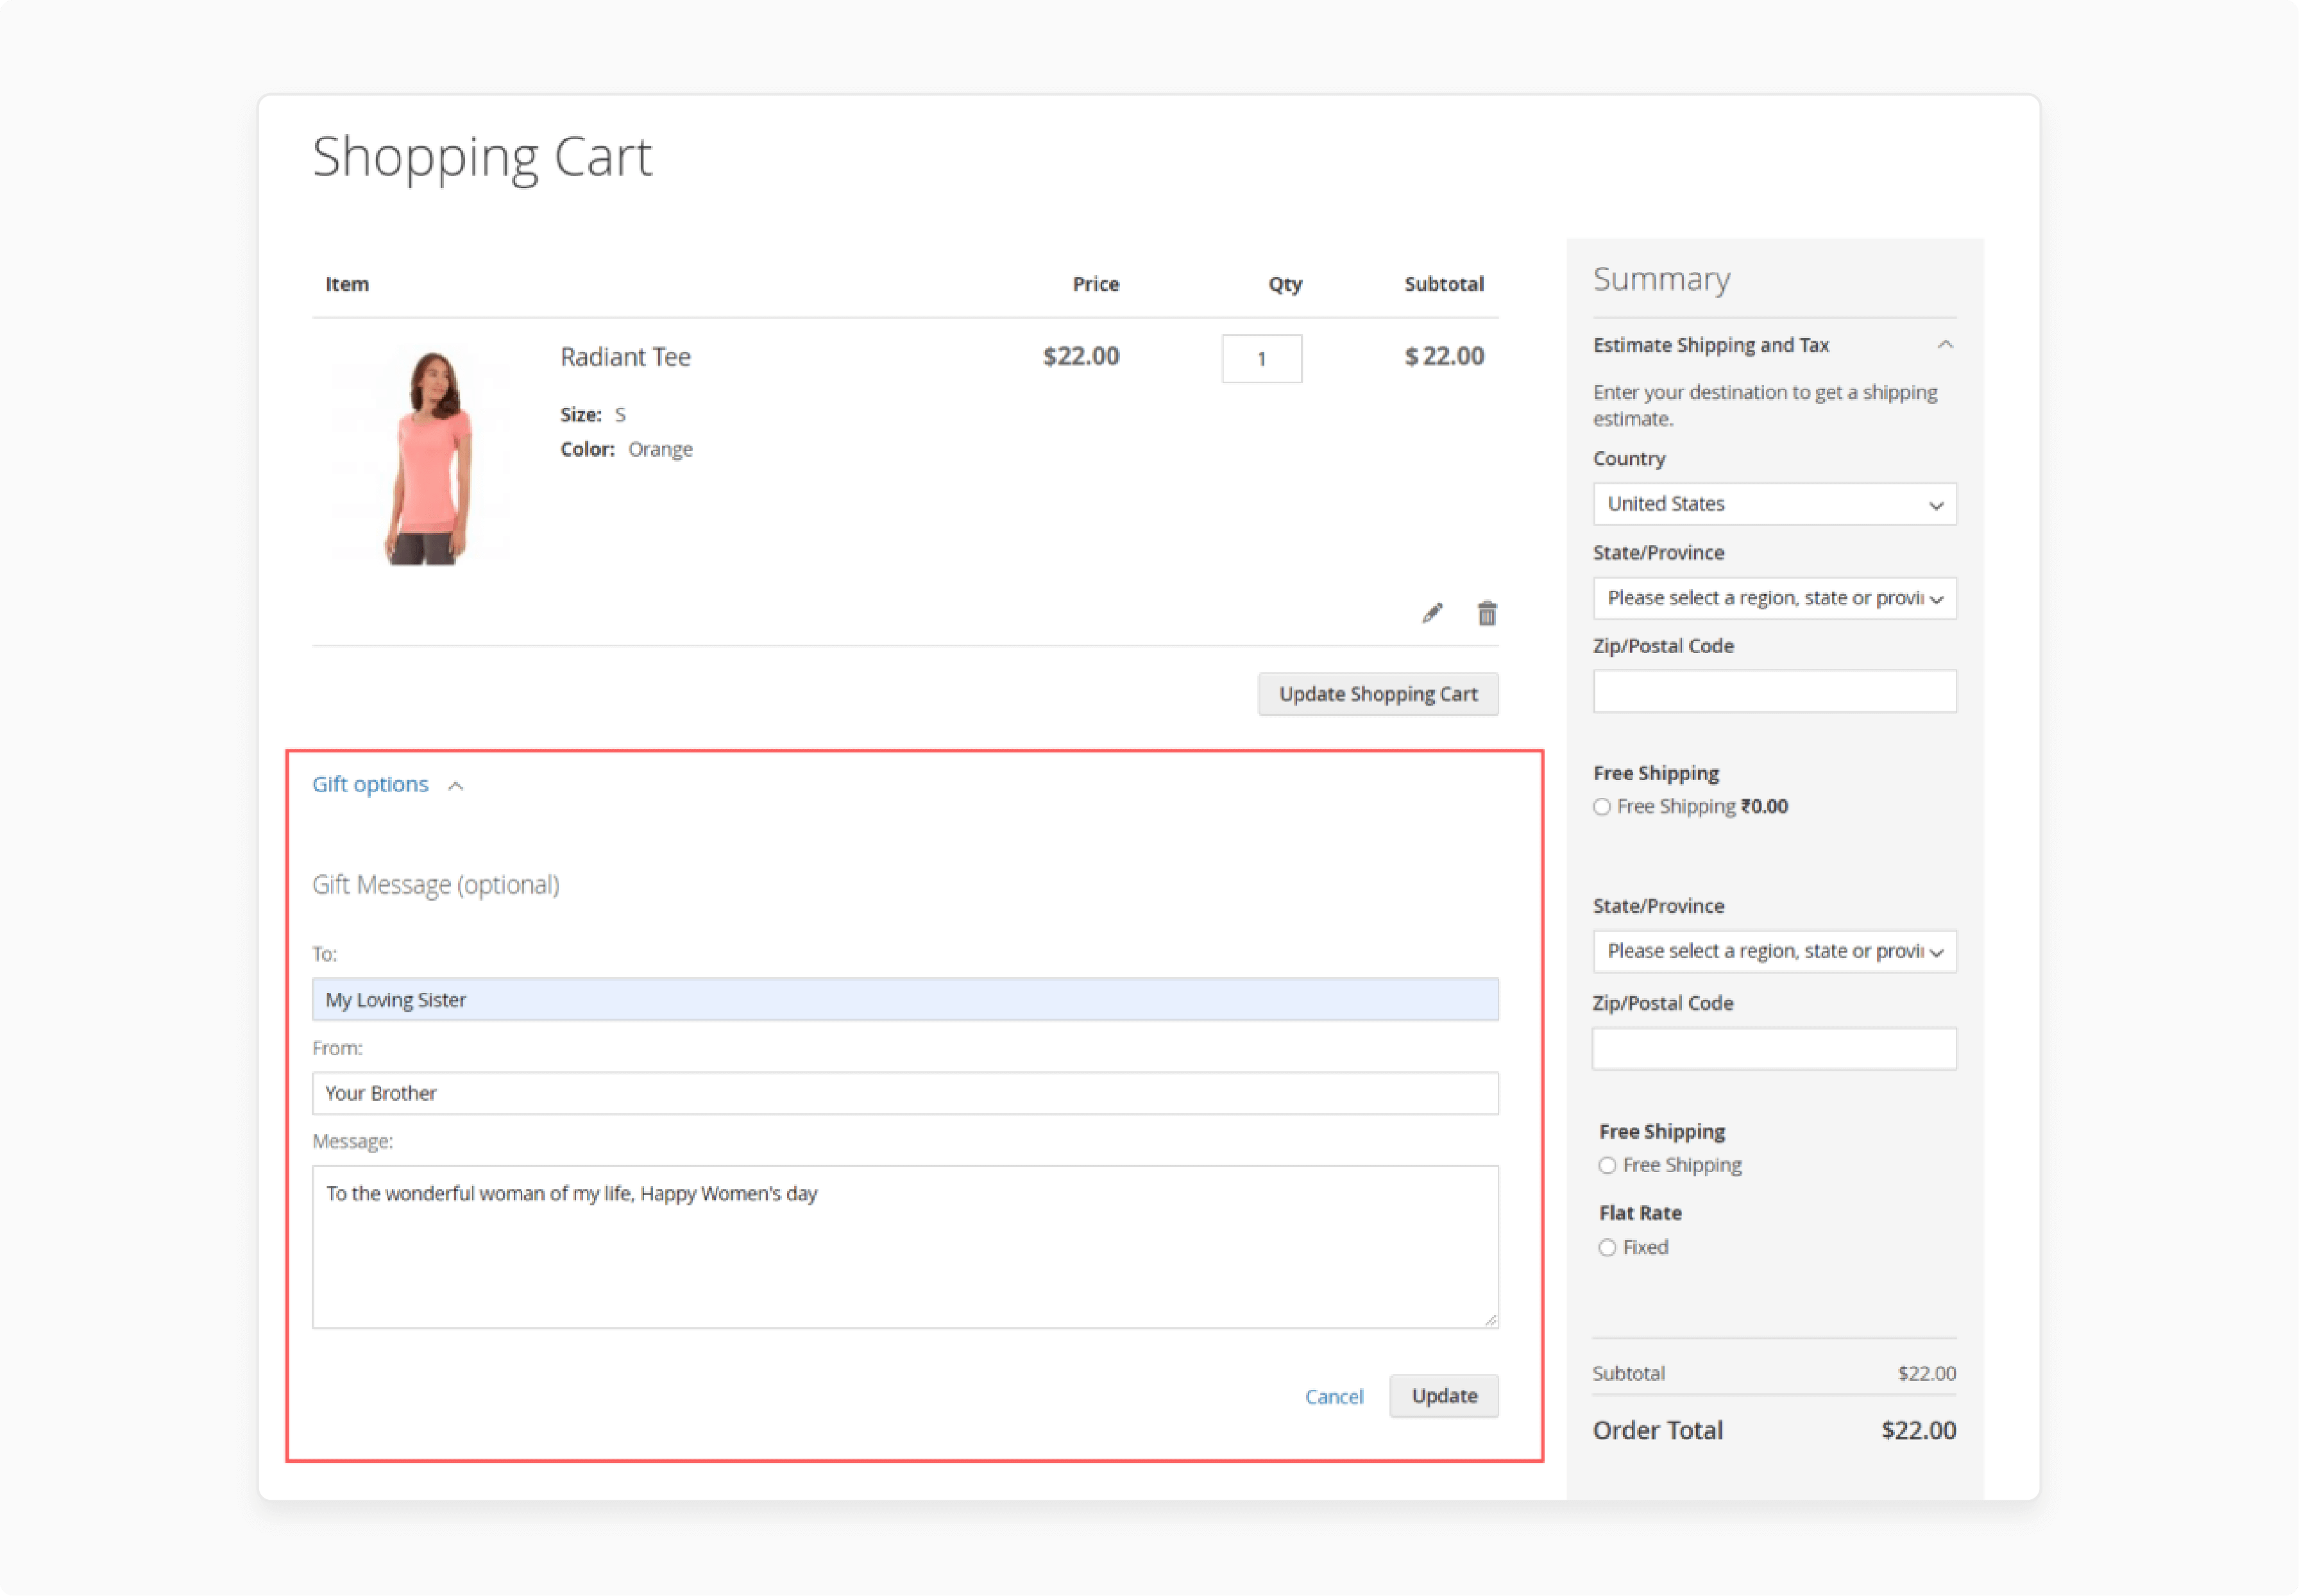Open the Country dropdown showing United States
This screenshot has height=1596, width=2299.
(x=1774, y=504)
